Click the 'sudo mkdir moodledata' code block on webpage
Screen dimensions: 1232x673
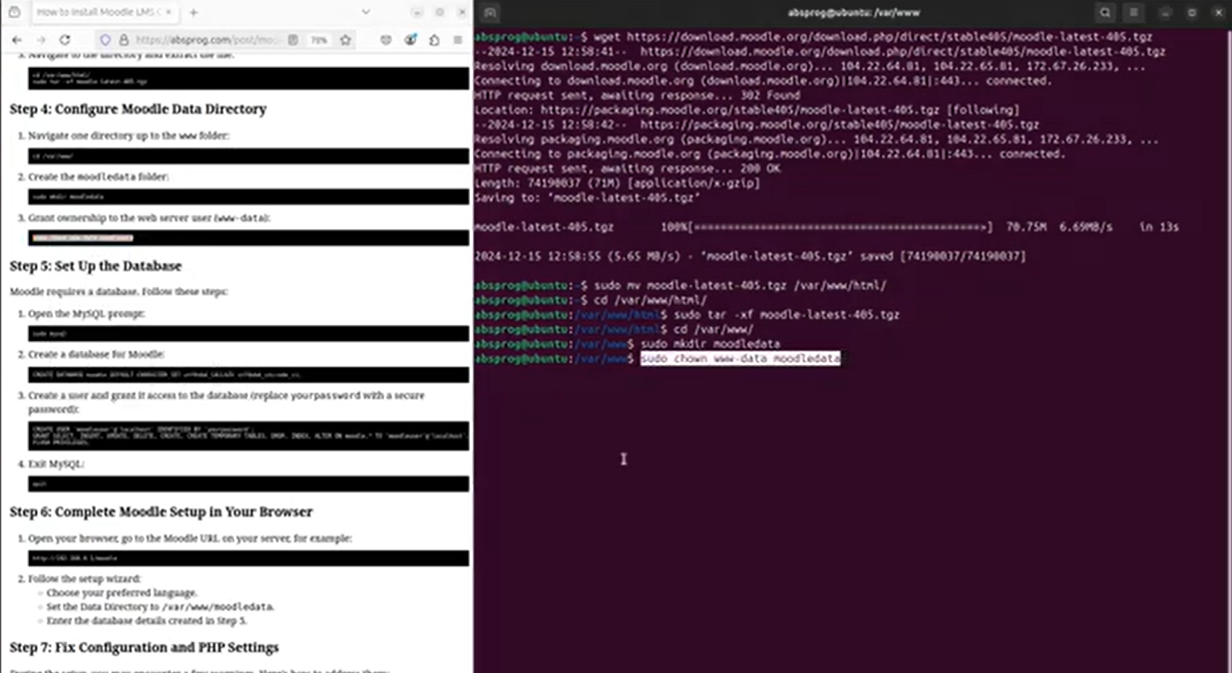pyautogui.click(x=248, y=196)
